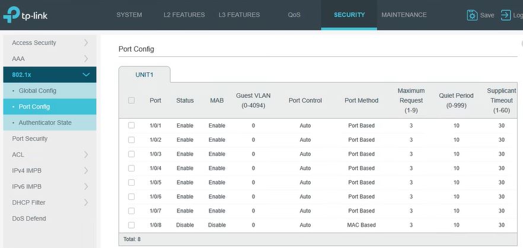
Task: Collapse the 802.1x section chevron
Action: click(86, 75)
